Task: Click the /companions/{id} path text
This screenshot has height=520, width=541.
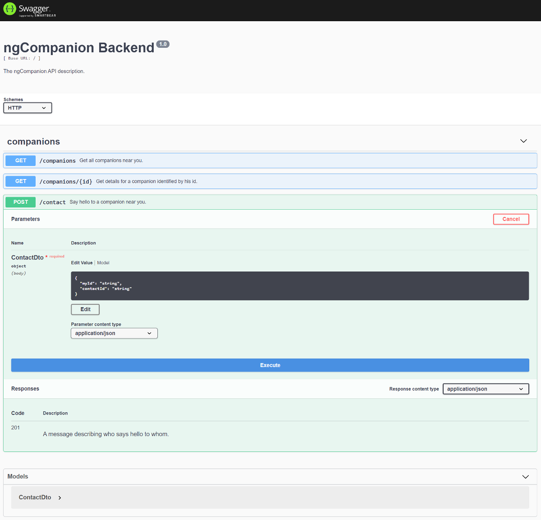Action: coord(66,181)
